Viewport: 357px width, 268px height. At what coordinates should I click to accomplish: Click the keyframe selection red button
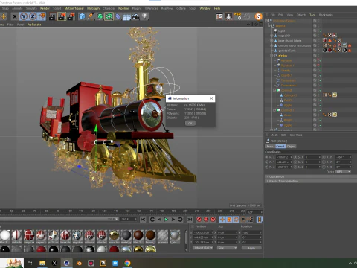(213, 220)
